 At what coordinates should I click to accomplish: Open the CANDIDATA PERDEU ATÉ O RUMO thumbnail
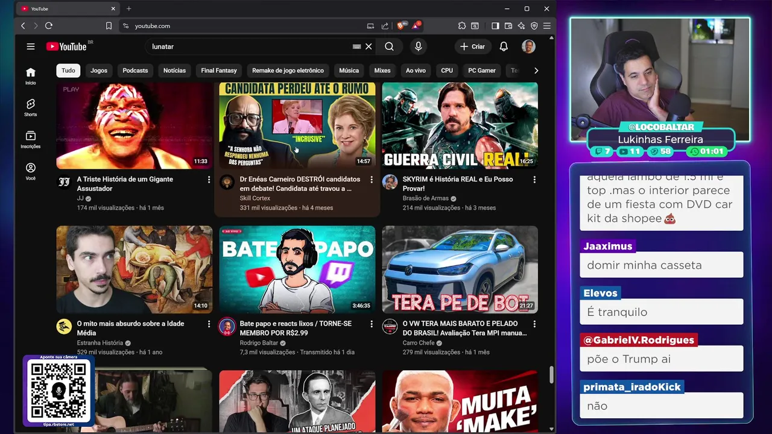click(297, 125)
